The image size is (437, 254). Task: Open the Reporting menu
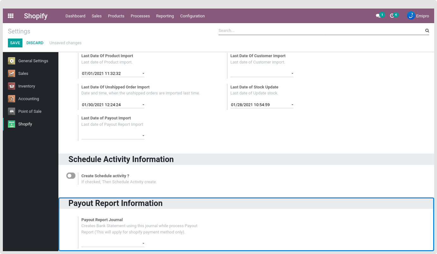(165, 16)
